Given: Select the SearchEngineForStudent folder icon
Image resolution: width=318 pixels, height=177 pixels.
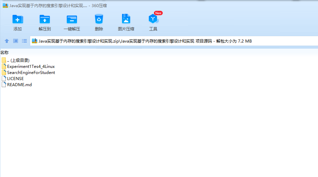Looking at the screenshot, I should [4, 72].
